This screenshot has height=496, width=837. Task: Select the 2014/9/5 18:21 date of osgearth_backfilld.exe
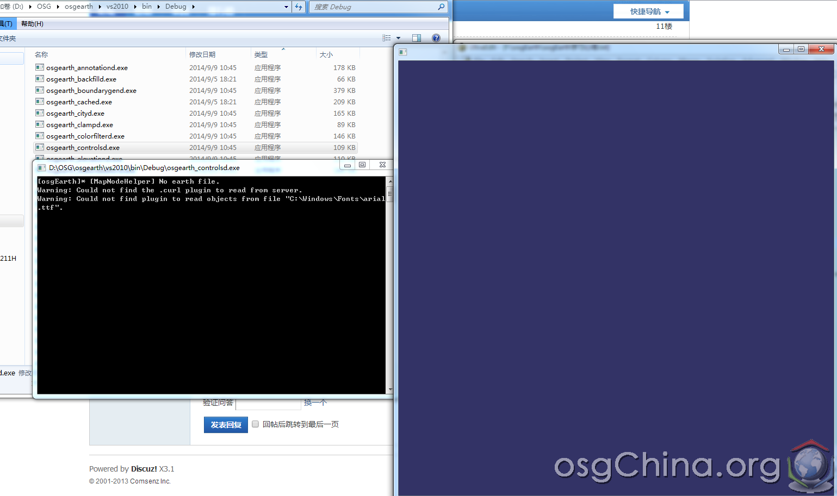213,79
